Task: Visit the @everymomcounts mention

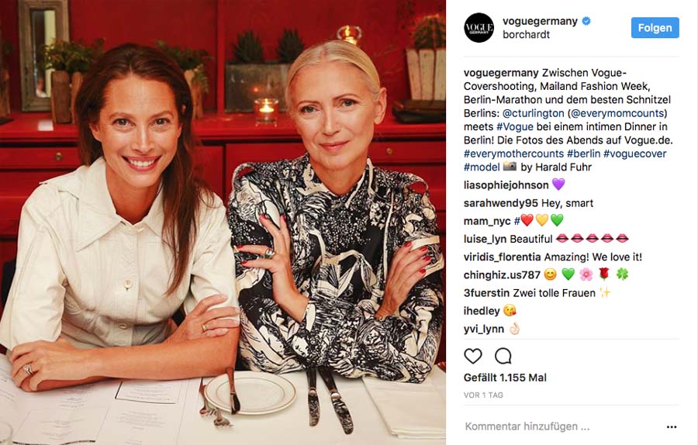Action: click(x=617, y=113)
